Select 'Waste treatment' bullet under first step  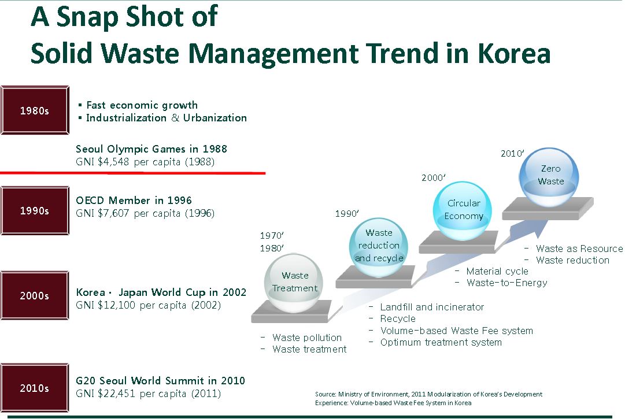pyautogui.click(x=309, y=349)
